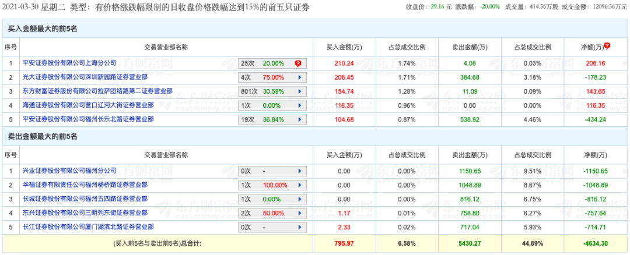Click total net amount -4634.30
Viewport: 630px width, 255px height.
(596, 243)
